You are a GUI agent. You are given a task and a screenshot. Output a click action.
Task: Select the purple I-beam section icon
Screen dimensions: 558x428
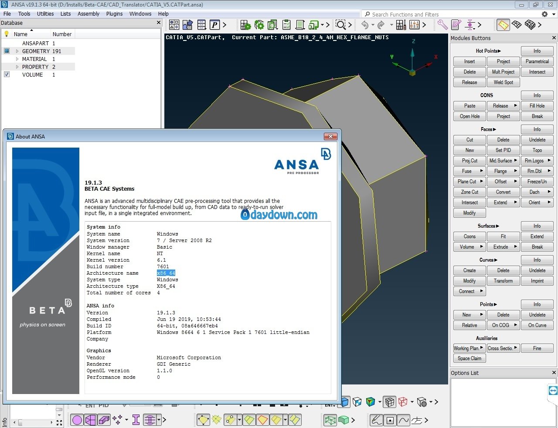[x=136, y=420]
